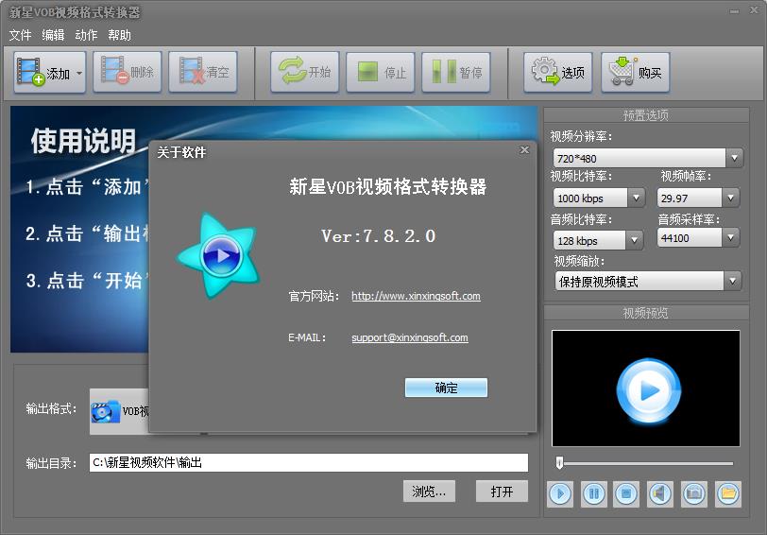Take a snapshot with the camera icon

pos(693,492)
